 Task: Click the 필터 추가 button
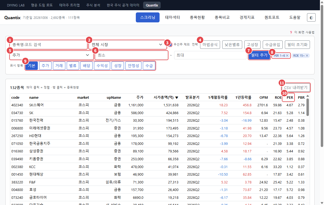point(259,55)
